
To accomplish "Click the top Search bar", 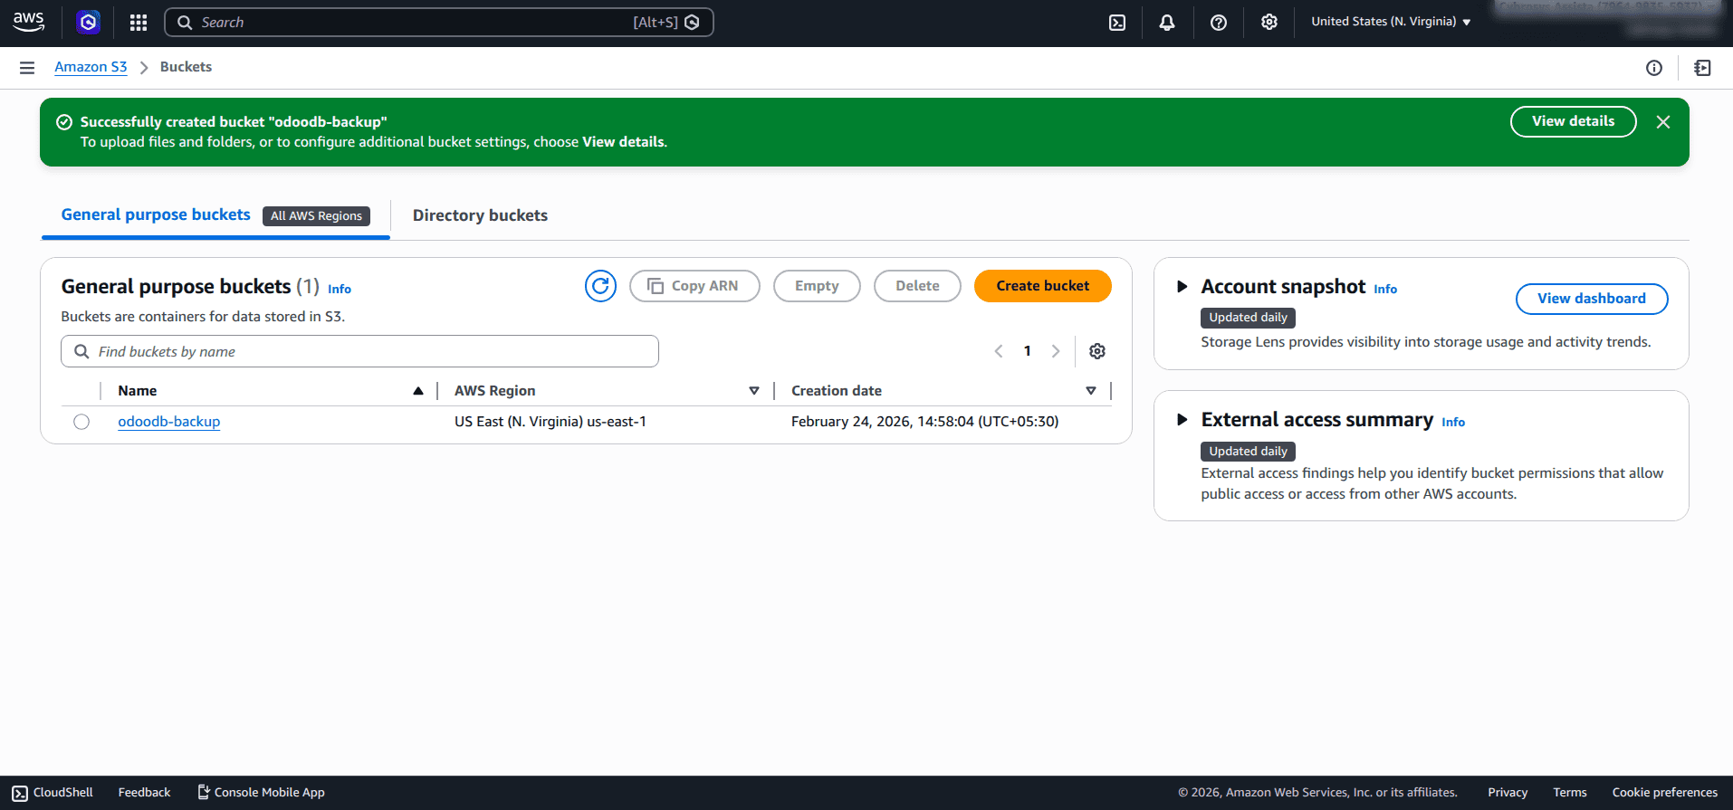I will click(x=439, y=23).
